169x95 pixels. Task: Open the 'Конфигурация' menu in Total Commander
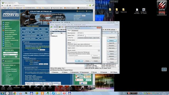pyautogui.click(x=77, y=25)
